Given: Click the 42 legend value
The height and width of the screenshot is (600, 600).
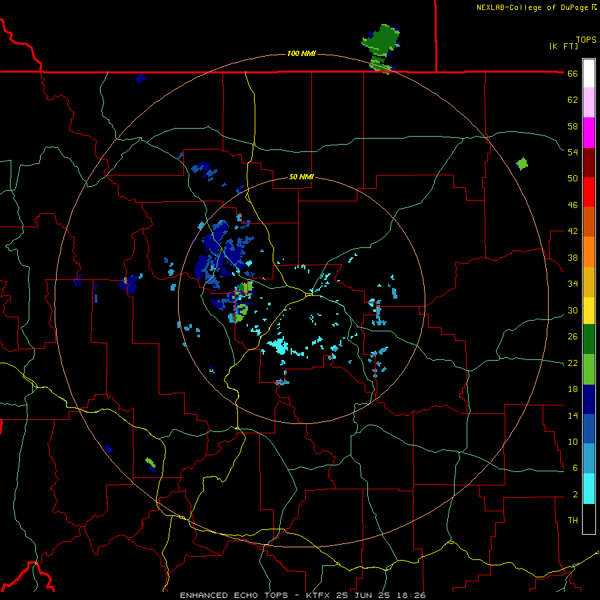Looking at the screenshot, I should pyautogui.click(x=573, y=231).
